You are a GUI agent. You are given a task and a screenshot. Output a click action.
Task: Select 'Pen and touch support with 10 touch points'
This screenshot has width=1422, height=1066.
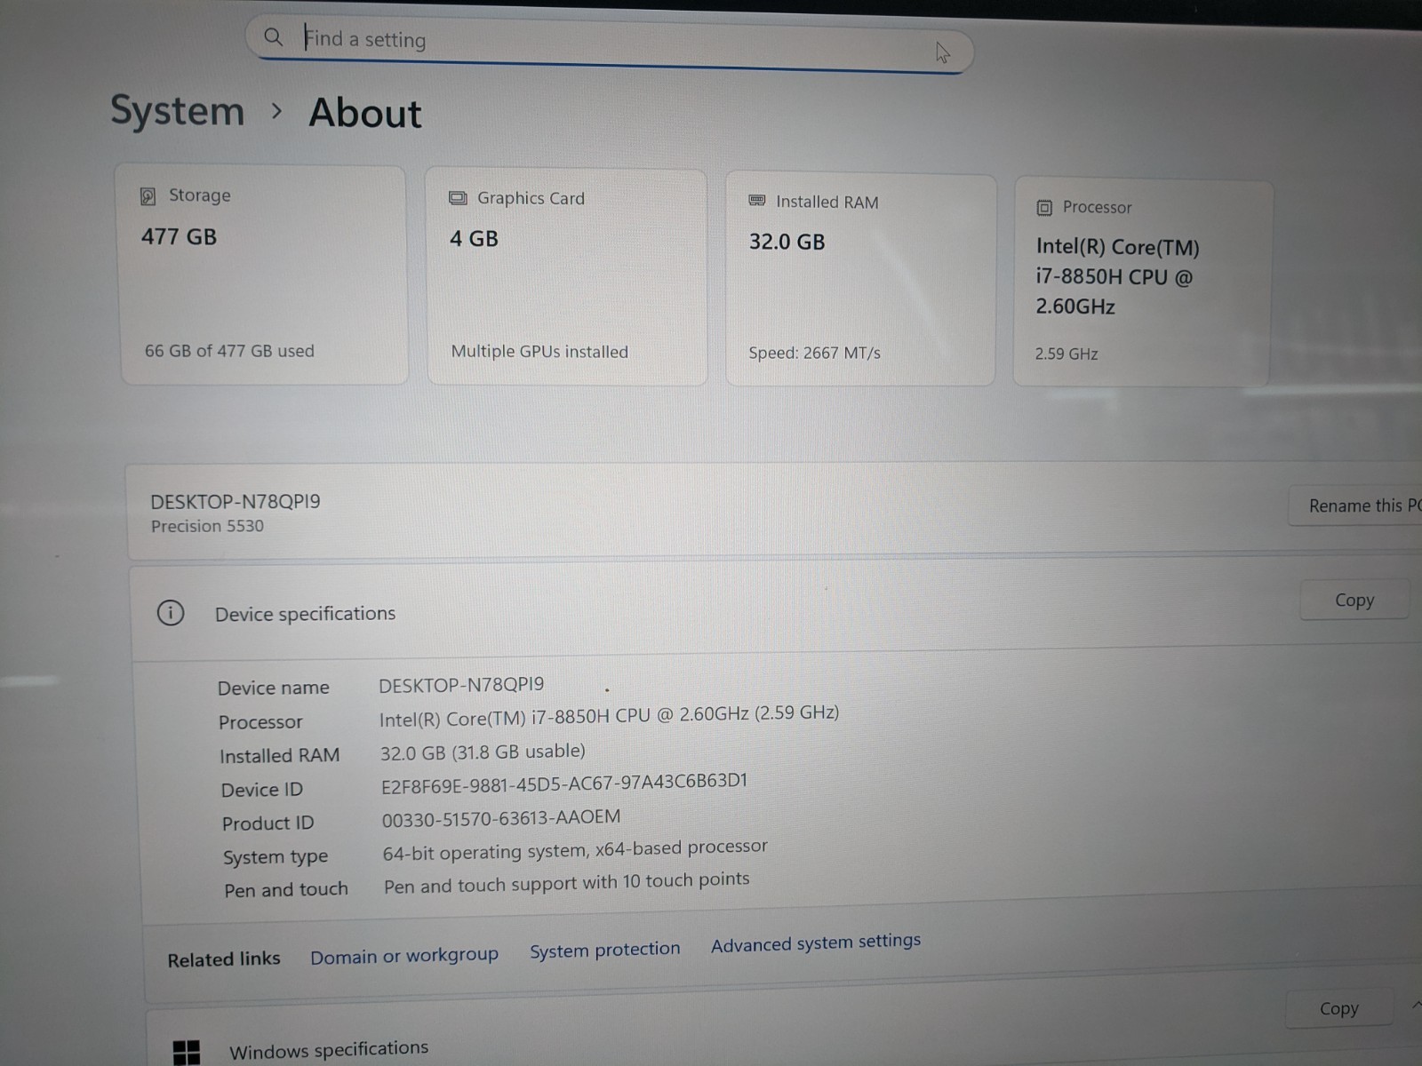pyautogui.click(x=566, y=883)
